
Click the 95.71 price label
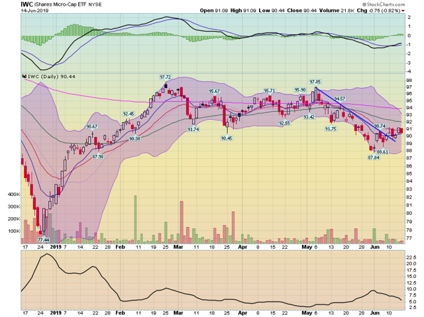point(270,91)
